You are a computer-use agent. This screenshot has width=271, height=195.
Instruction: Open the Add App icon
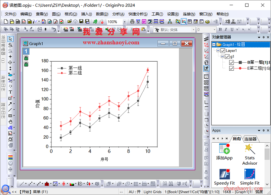224,152
